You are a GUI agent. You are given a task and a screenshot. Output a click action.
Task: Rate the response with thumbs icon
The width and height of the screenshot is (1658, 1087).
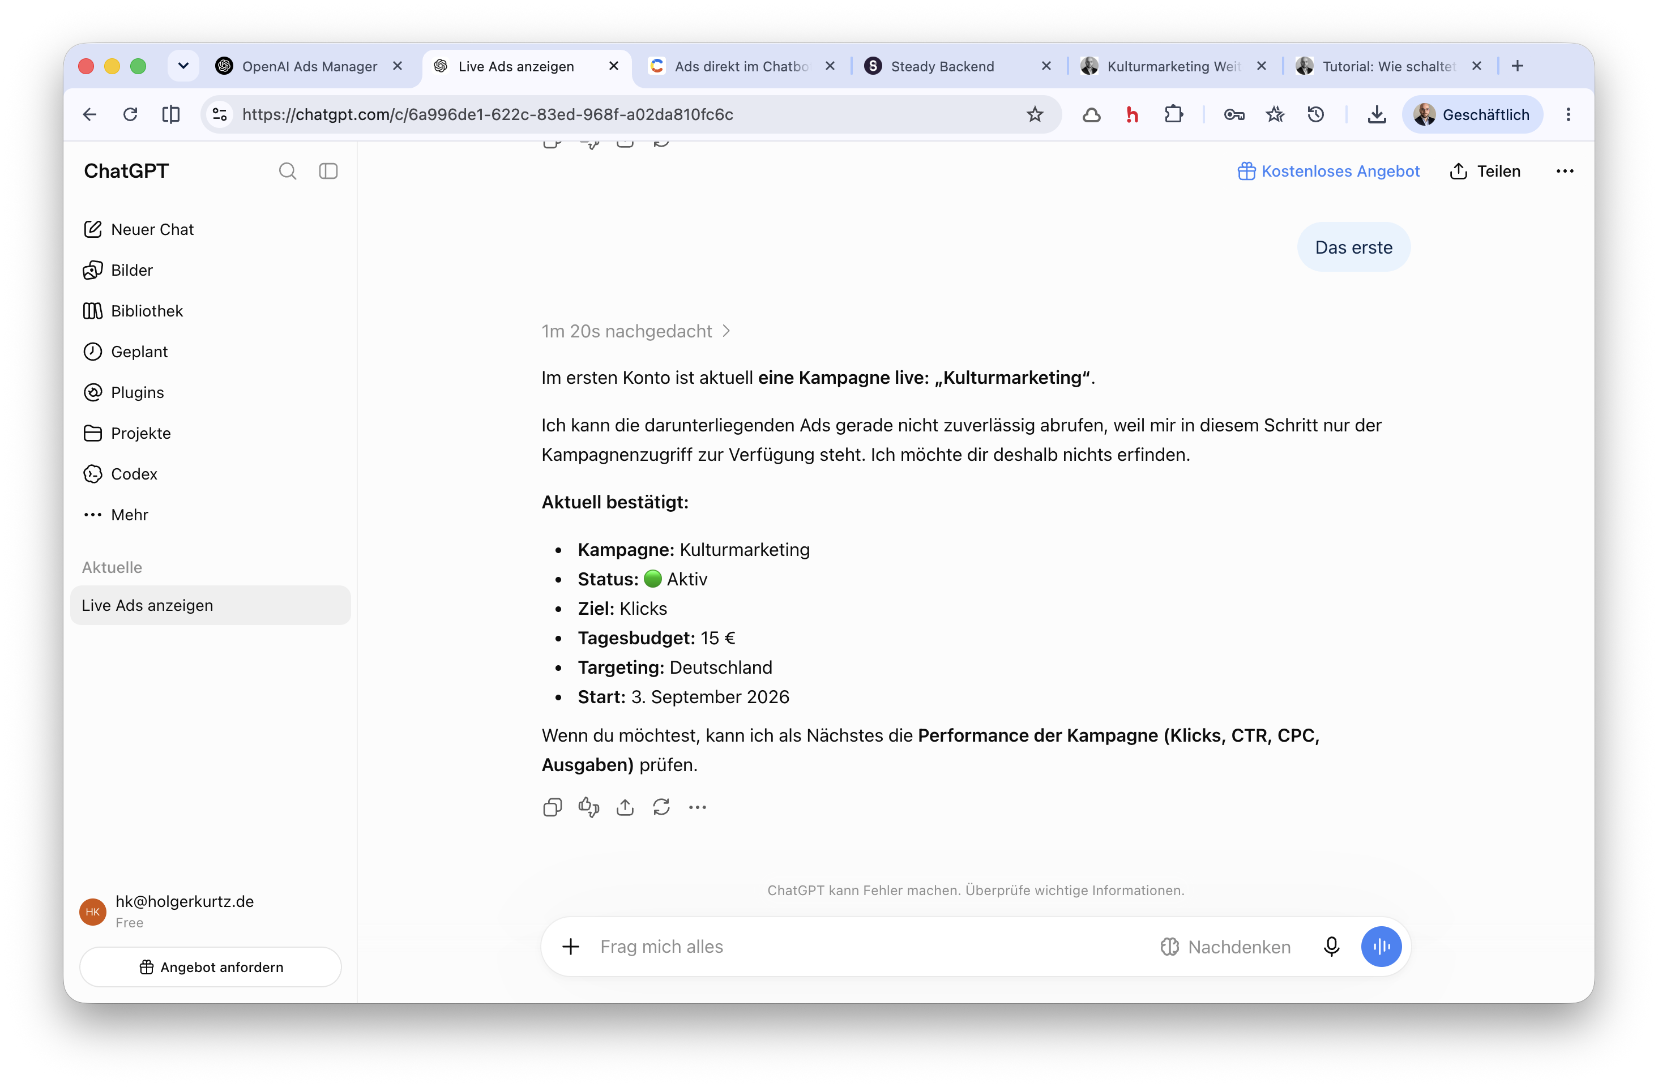click(x=589, y=807)
